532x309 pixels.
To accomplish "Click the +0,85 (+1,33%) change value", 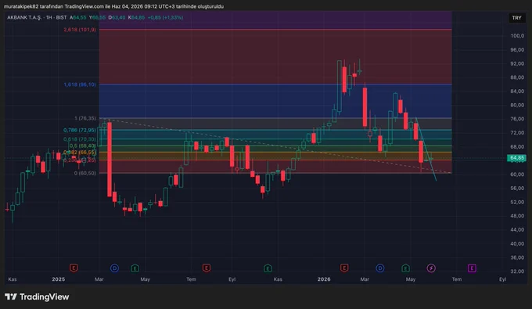I will pyautogui.click(x=165, y=17).
